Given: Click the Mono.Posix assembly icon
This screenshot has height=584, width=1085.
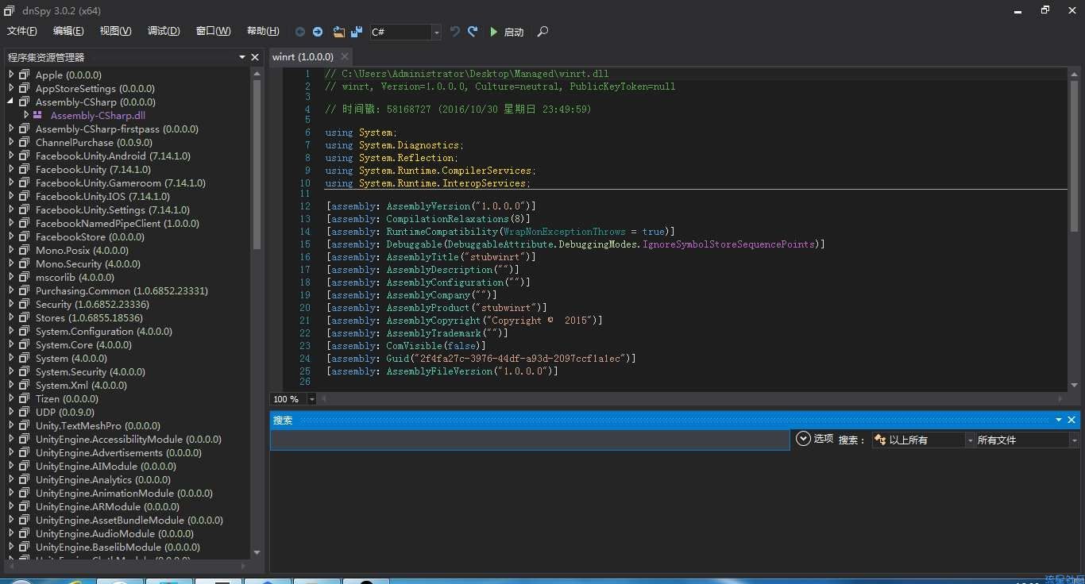Looking at the screenshot, I should (x=25, y=250).
